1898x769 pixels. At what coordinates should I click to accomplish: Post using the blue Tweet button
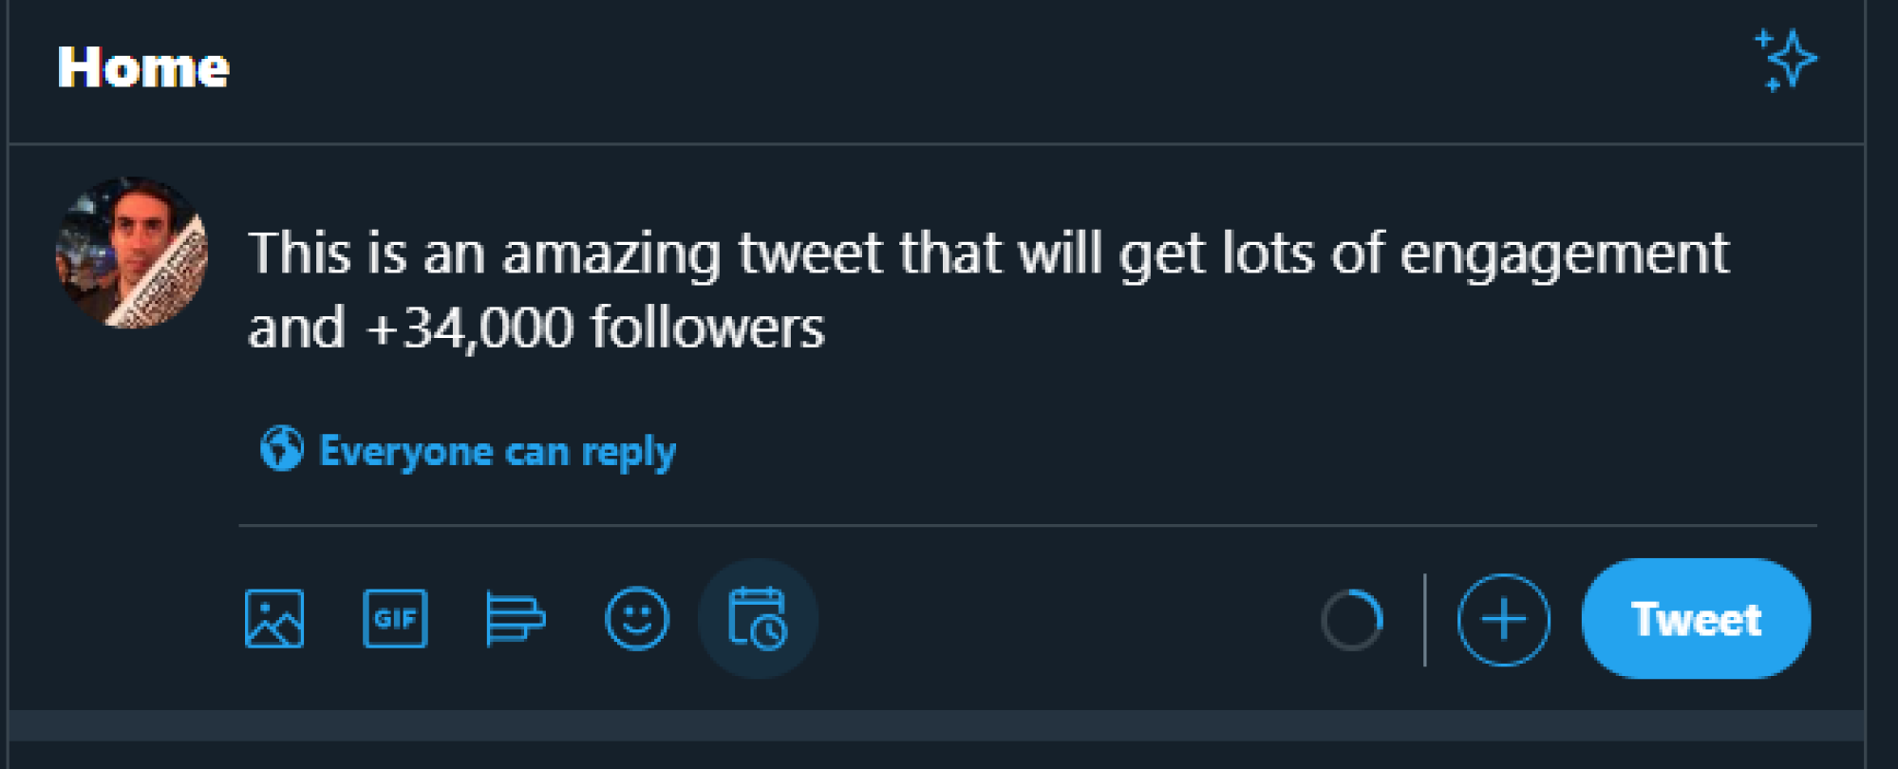tap(1696, 619)
